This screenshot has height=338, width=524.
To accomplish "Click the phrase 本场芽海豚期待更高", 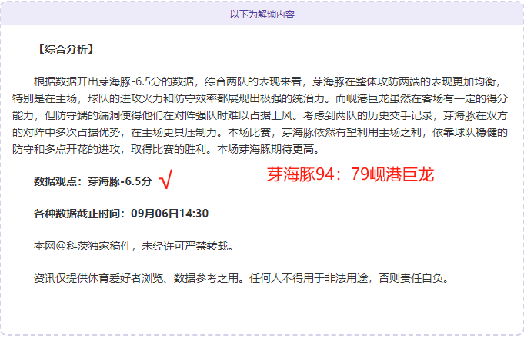I will pos(265,149).
